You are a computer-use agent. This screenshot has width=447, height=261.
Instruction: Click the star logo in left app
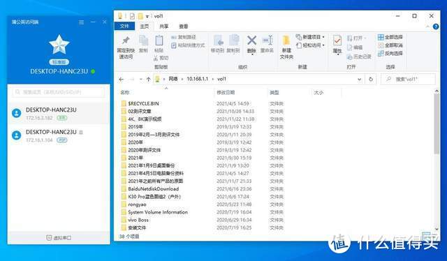point(59,45)
